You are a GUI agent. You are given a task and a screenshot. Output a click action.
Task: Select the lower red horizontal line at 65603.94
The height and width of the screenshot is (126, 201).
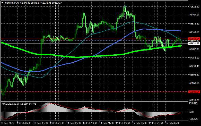94,92
